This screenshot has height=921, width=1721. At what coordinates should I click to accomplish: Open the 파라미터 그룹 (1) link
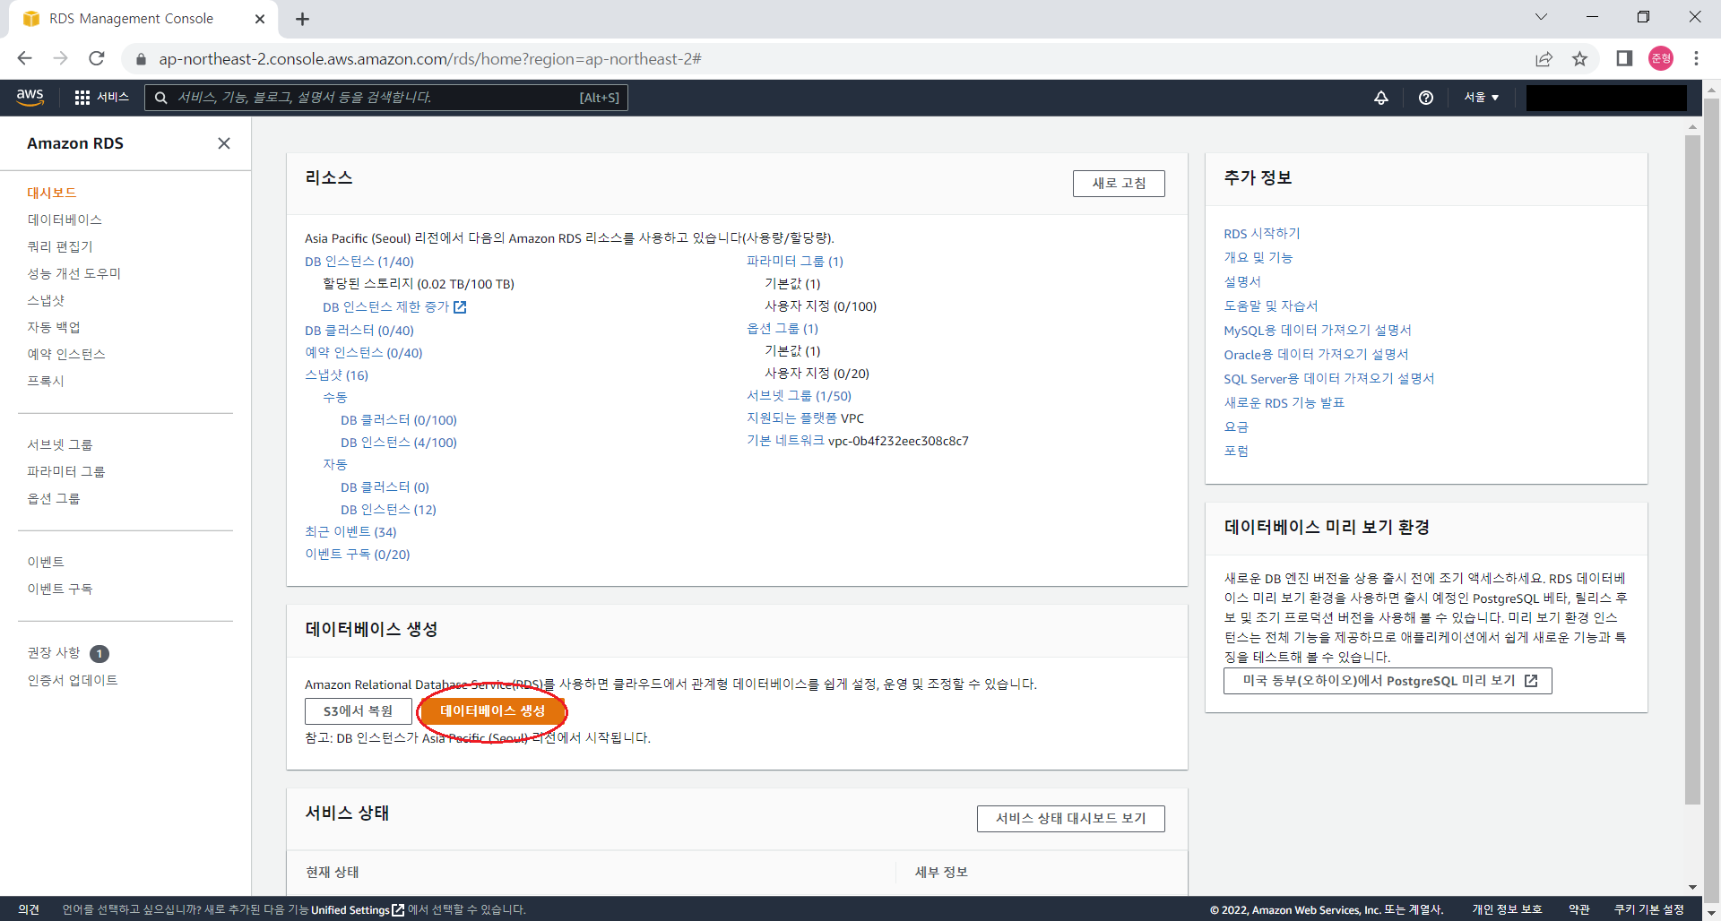795,262
